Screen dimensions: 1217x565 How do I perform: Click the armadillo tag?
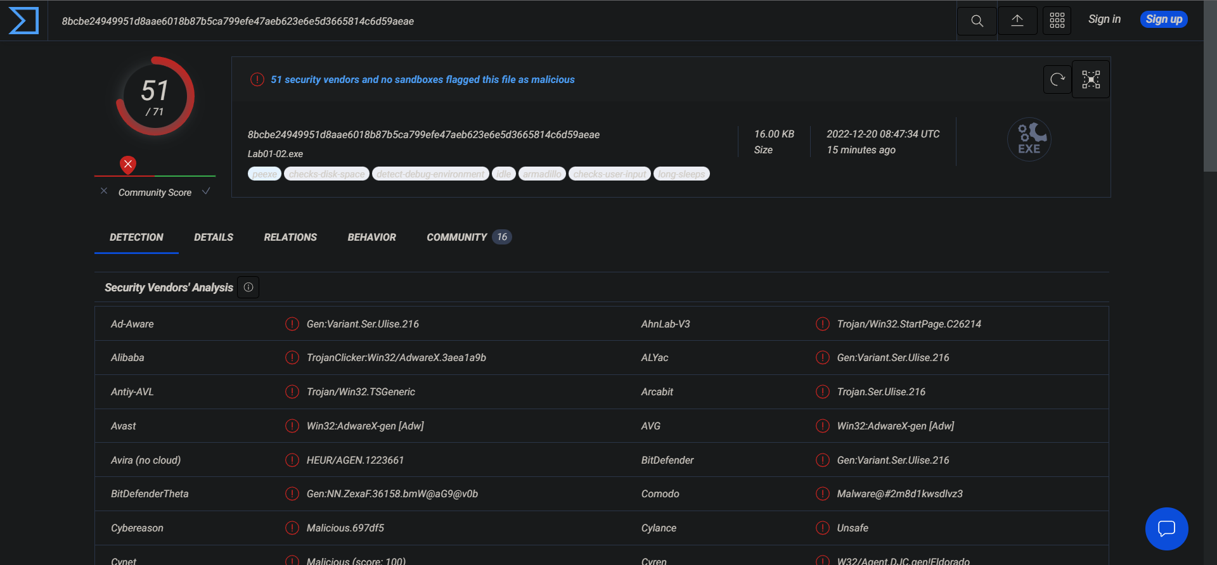click(x=542, y=174)
